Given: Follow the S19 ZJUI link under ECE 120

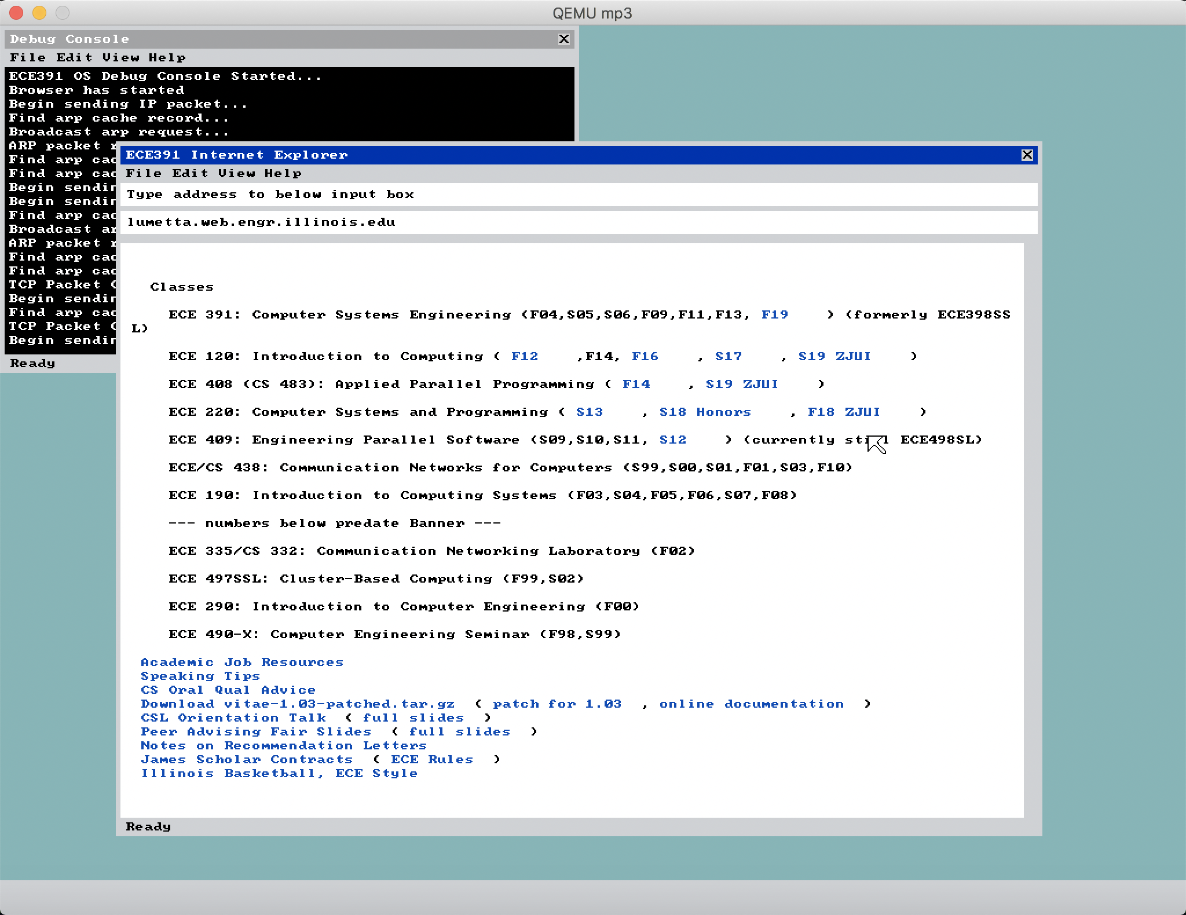Looking at the screenshot, I should click(834, 356).
